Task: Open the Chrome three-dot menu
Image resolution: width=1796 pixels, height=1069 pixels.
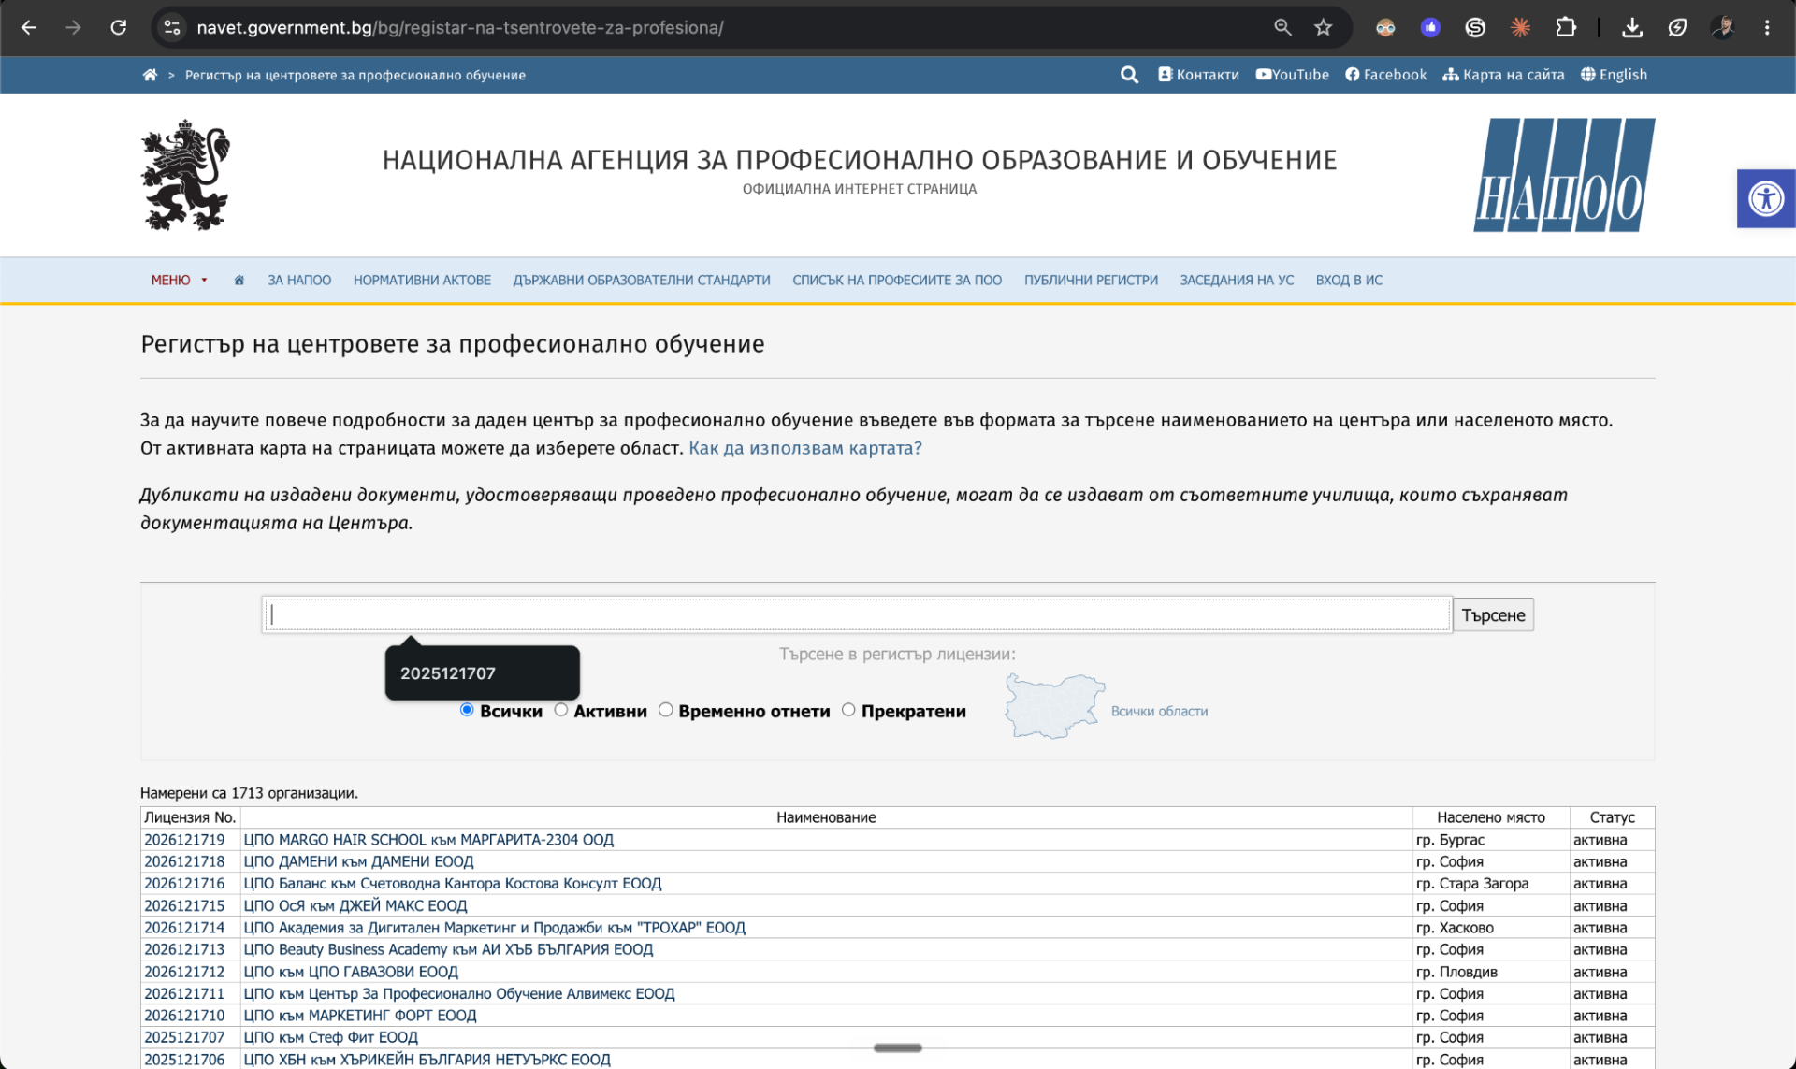Action: (x=1767, y=27)
